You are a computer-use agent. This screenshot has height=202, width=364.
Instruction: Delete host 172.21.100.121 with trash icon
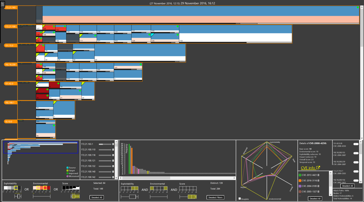[113, 161]
